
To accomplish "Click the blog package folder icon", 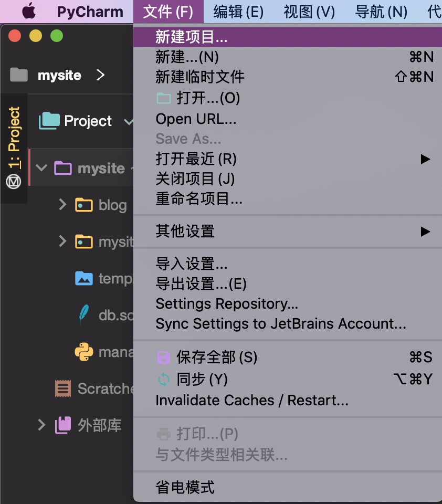I will (x=84, y=205).
